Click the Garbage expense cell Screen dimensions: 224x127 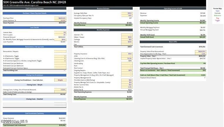(127, 39)
